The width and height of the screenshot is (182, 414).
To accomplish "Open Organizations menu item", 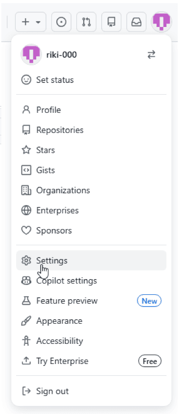I will (x=91, y=190).
